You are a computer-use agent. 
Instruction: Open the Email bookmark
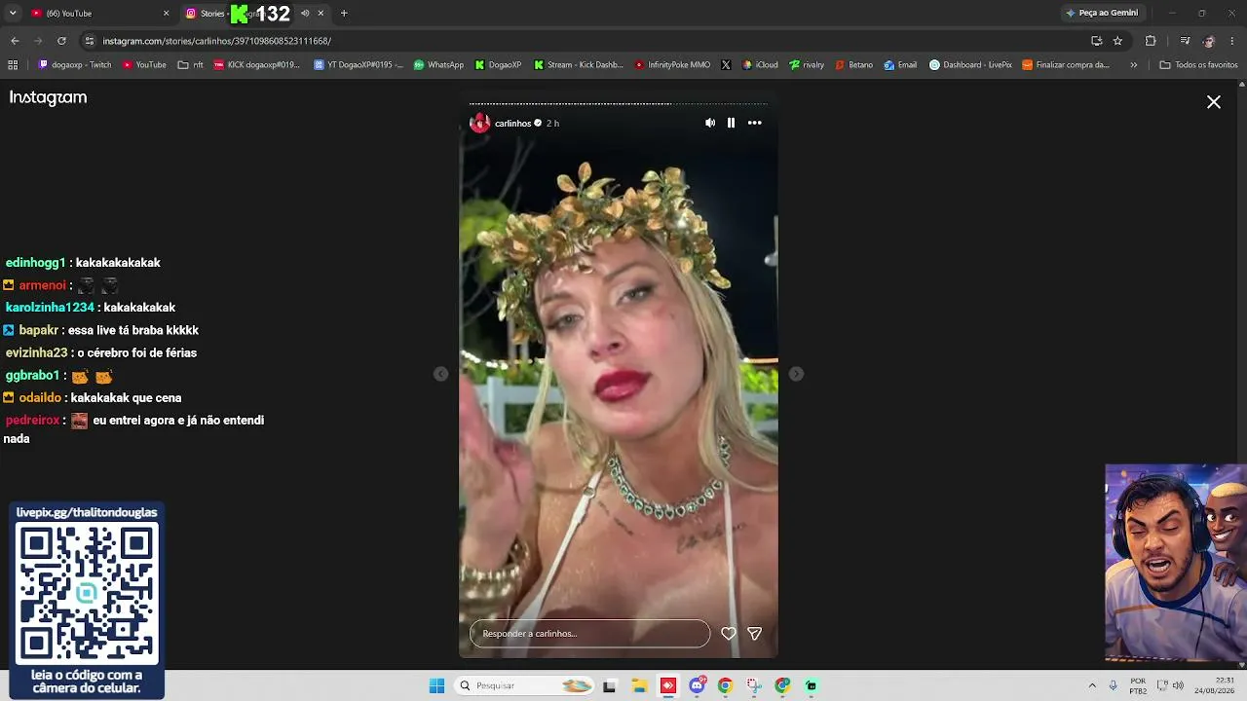pos(900,65)
